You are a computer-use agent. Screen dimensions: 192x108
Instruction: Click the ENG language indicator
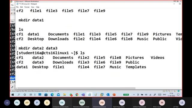[164, 95]
